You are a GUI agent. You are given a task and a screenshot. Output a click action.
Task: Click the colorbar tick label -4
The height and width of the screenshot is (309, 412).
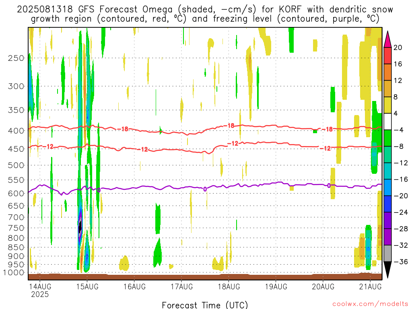tap(399, 130)
